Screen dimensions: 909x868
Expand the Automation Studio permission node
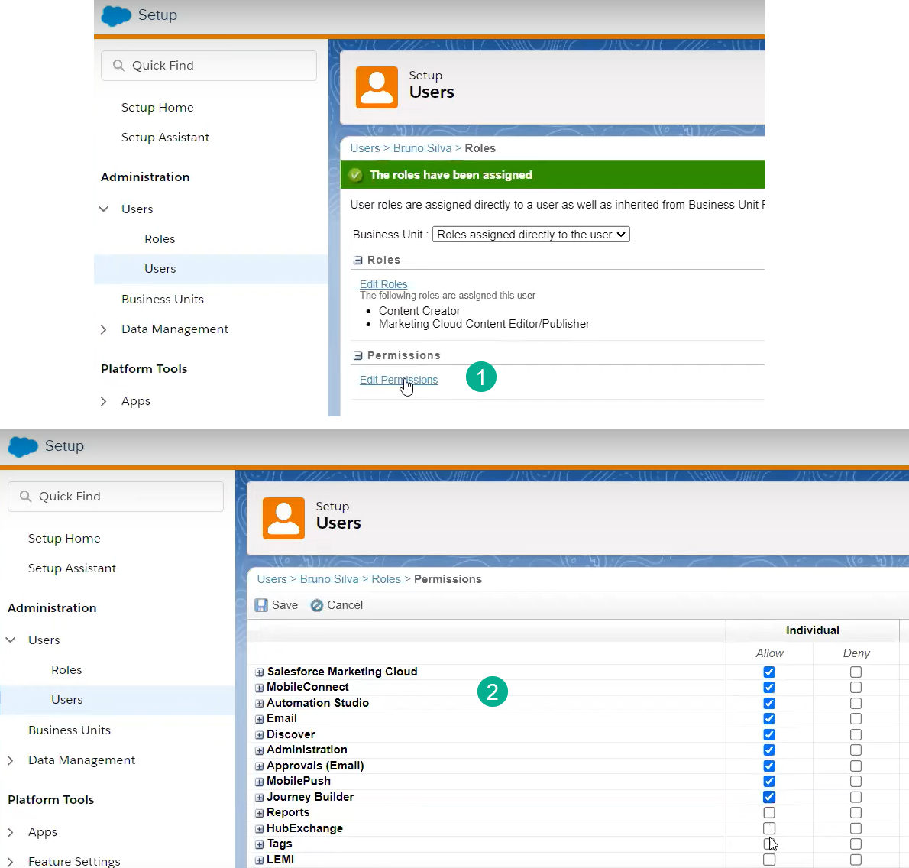(258, 703)
